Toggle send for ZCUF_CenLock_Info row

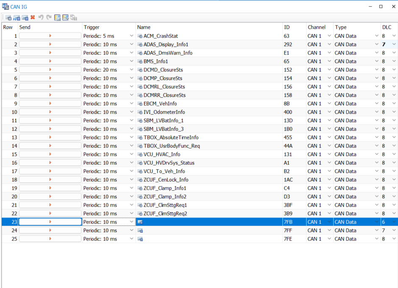(x=50, y=179)
